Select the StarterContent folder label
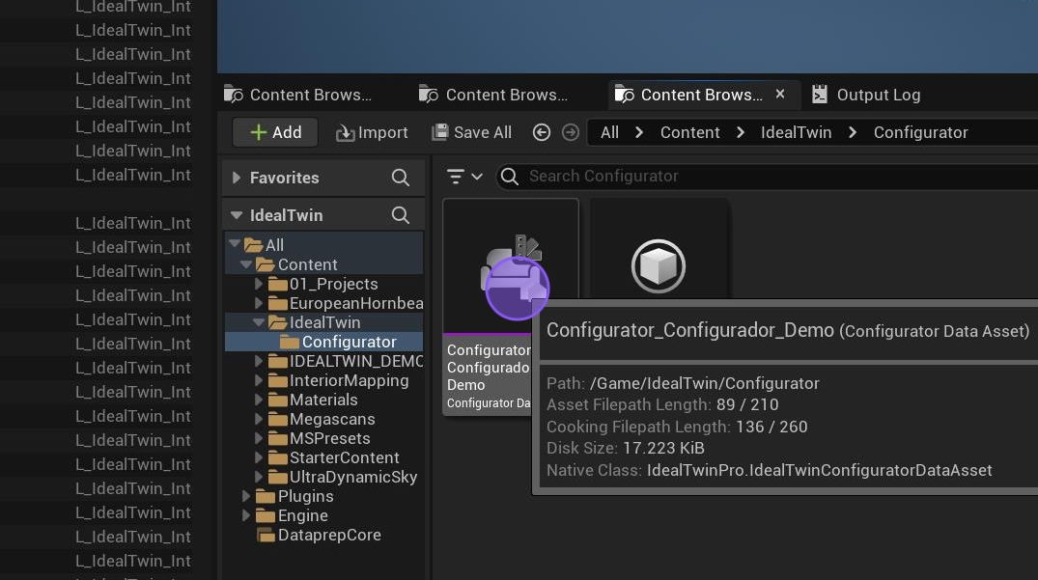1038x580 pixels. (345, 457)
